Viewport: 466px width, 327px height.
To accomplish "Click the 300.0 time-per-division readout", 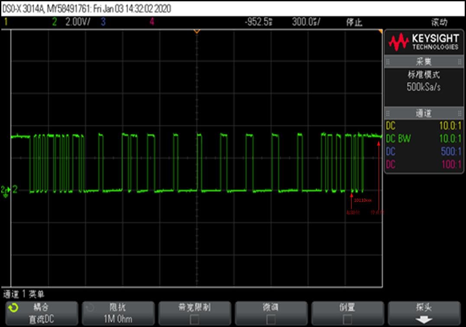I will 306,22.
